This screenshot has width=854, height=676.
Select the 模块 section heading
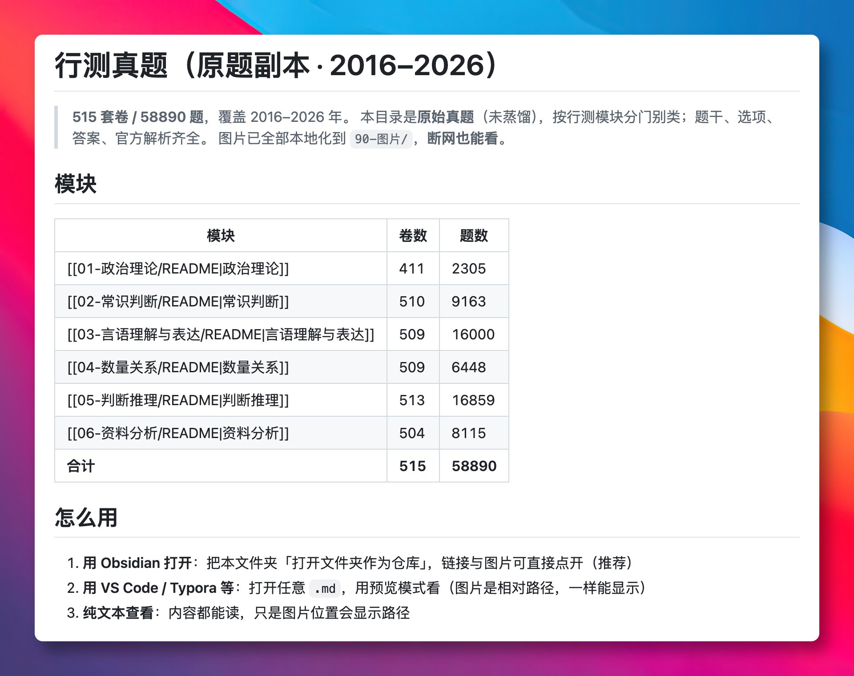pyautogui.click(x=76, y=184)
